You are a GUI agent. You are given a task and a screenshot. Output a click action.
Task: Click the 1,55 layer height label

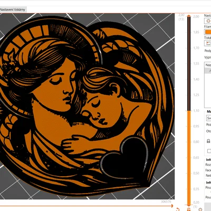[196, 63]
